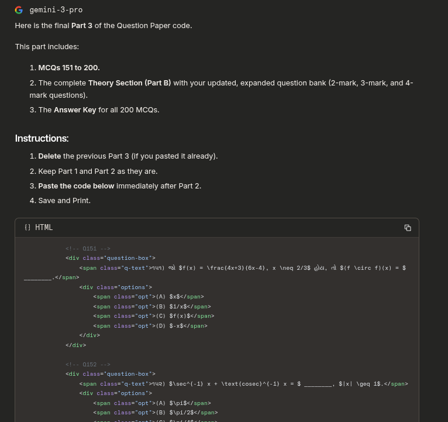
Task: Click the 'MCQs 151 to 200' list item
Action: point(69,68)
